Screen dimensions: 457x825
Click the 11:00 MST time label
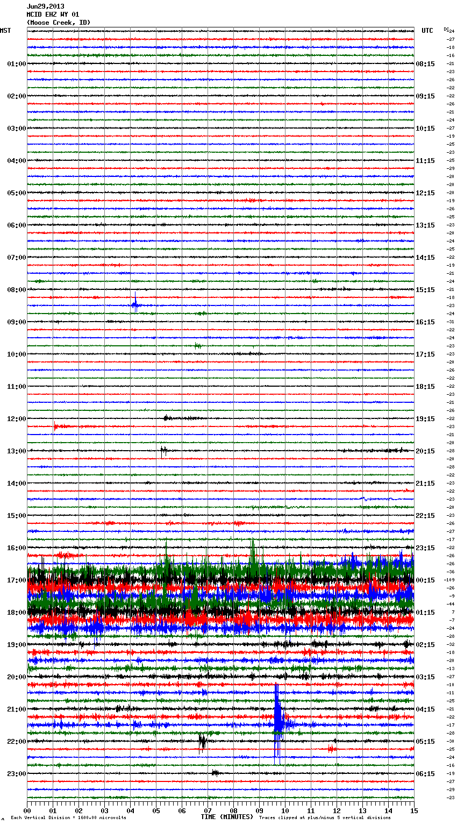tap(17, 387)
